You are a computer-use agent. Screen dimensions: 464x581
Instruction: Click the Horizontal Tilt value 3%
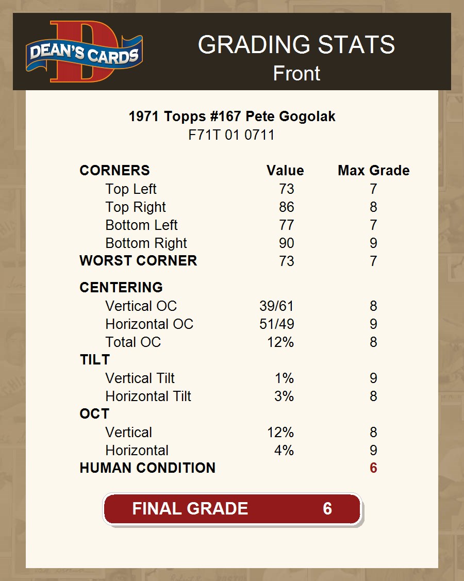coord(284,396)
